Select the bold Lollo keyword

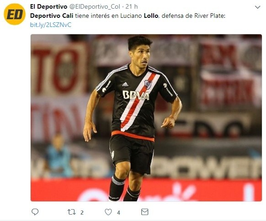pos(151,16)
